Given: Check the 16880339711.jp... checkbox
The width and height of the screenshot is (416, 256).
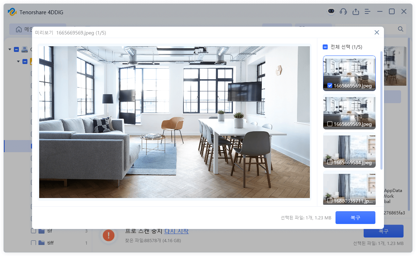Looking at the screenshot, I should pyautogui.click(x=330, y=201).
